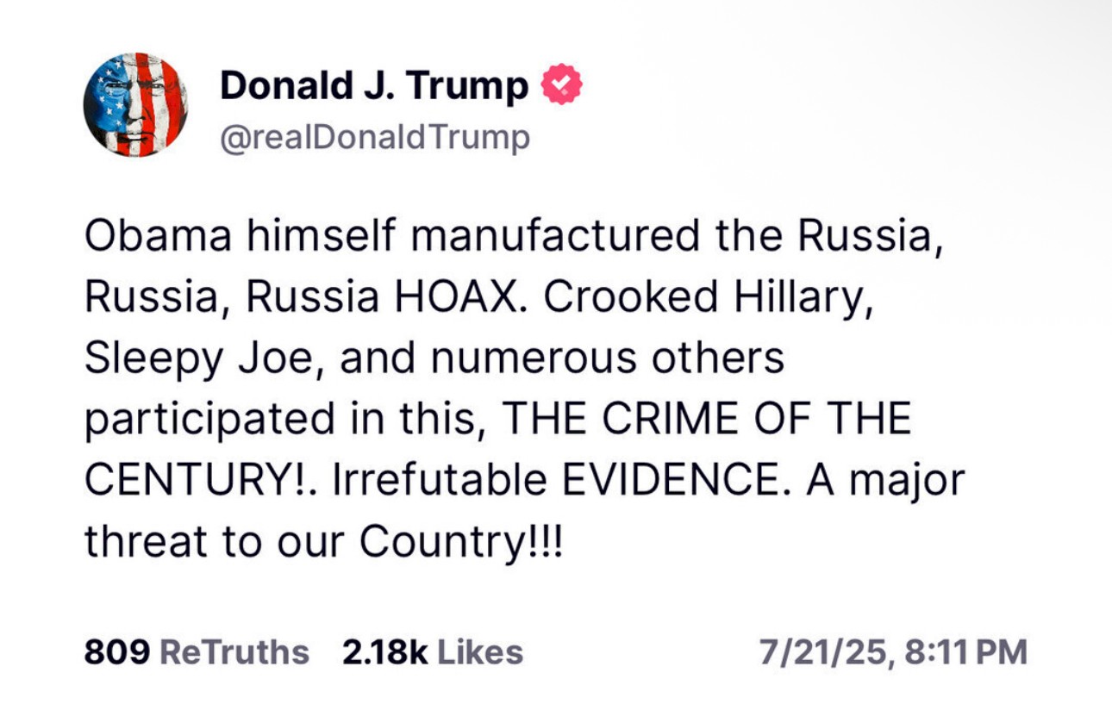Click the word CENTURY in the post

195,481
